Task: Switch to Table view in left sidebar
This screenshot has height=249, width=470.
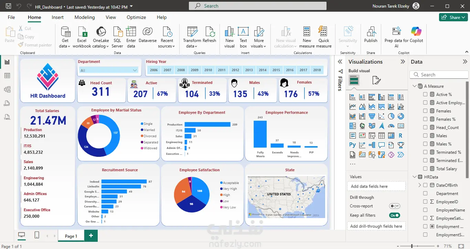Action: (7, 76)
